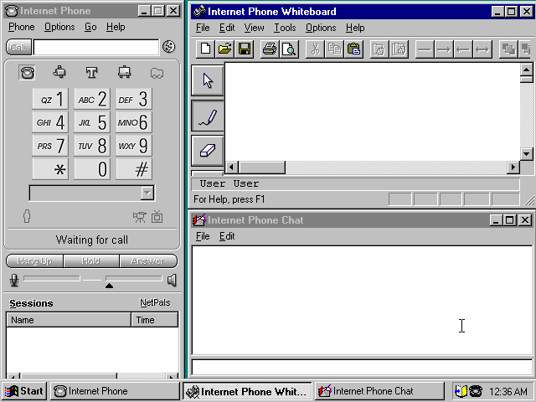Select the plain line style button
This screenshot has height=402, width=536.
pos(425,50)
